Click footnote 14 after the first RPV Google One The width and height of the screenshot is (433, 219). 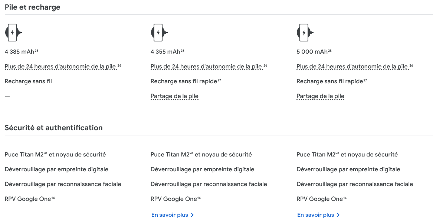[53, 198]
